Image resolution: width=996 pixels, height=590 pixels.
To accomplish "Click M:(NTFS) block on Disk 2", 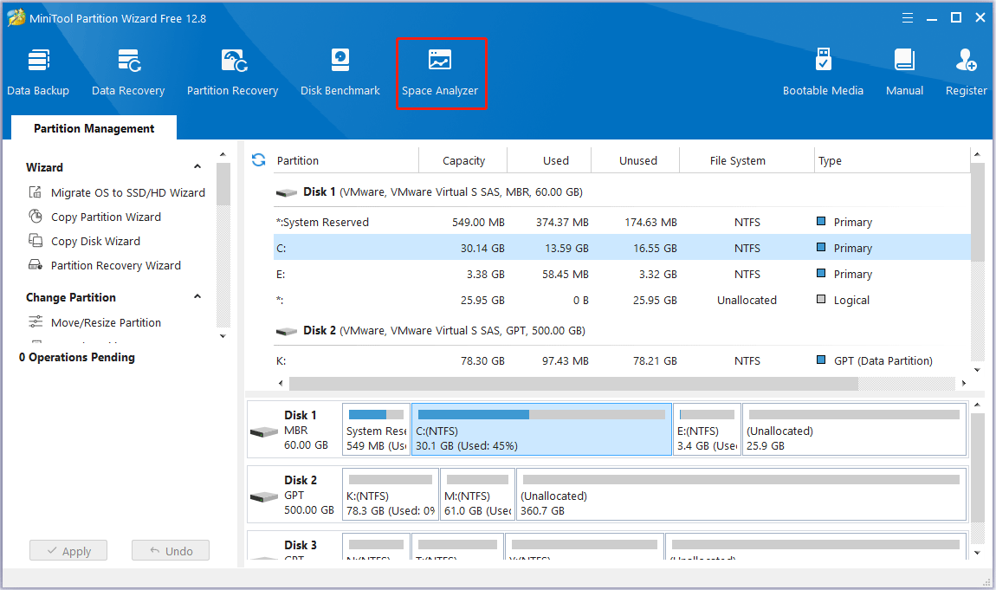I will pyautogui.click(x=478, y=494).
